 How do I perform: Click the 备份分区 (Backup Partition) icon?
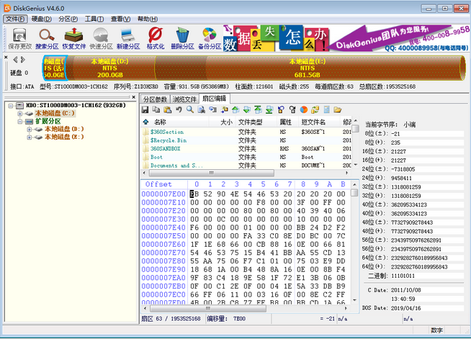(x=210, y=37)
